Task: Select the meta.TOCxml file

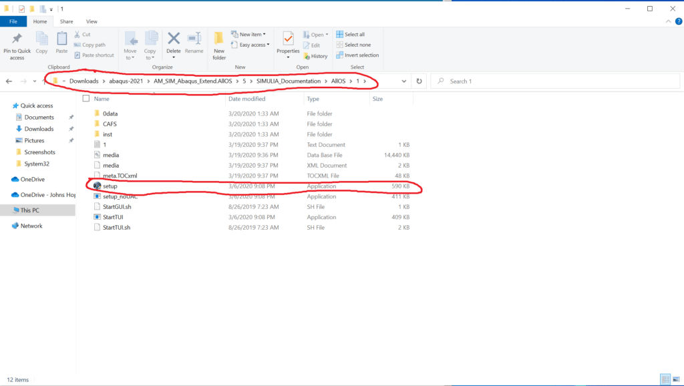Action: tap(120, 176)
